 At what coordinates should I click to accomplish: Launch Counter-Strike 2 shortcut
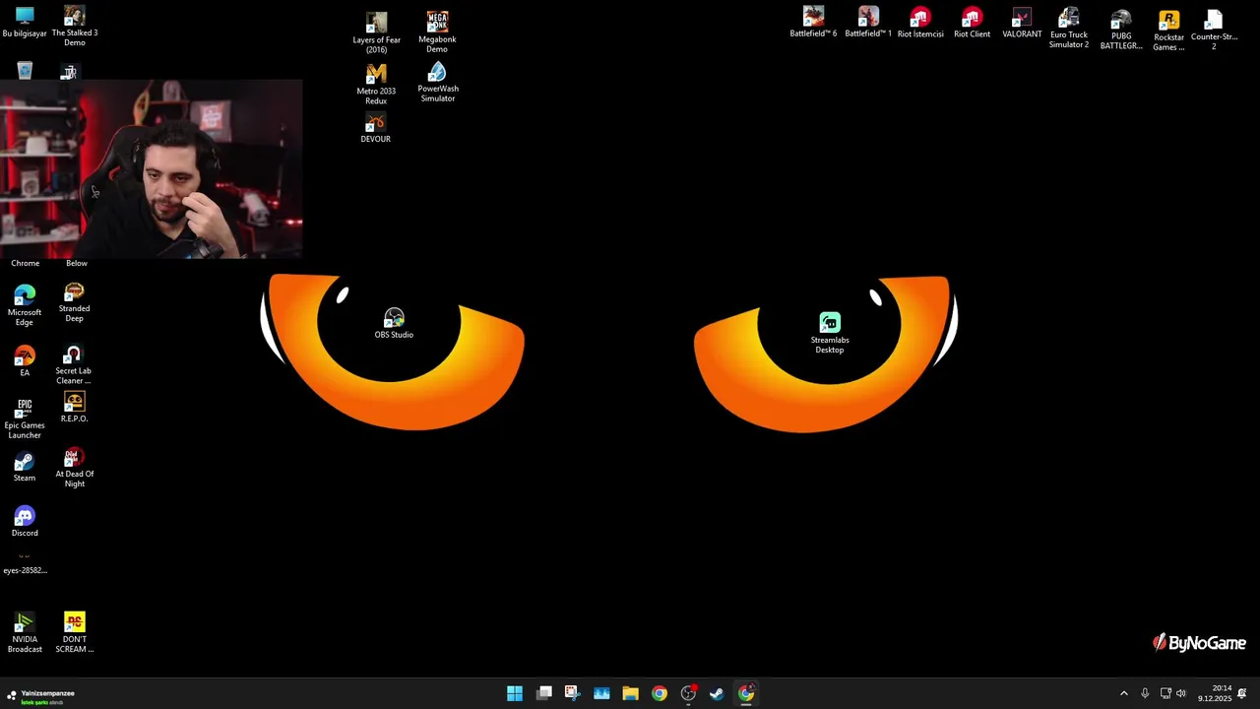[1214, 30]
